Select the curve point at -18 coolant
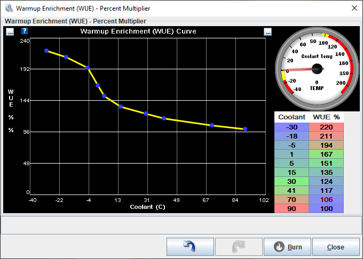 click(x=66, y=57)
